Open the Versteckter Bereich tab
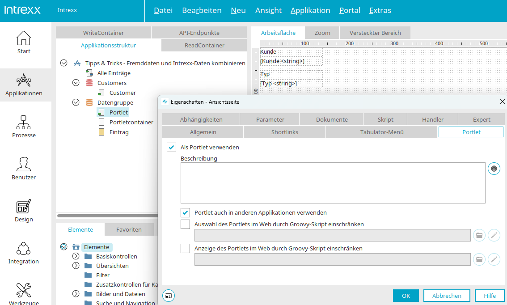This screenshot has height=305, width=507. pyautogui.click(x=375, y=33)
